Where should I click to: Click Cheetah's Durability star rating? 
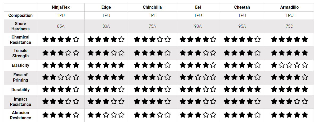click(242, 89)
